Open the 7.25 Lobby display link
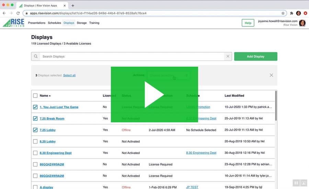Viewport: 309px width, 189px height. click(48, 130)
